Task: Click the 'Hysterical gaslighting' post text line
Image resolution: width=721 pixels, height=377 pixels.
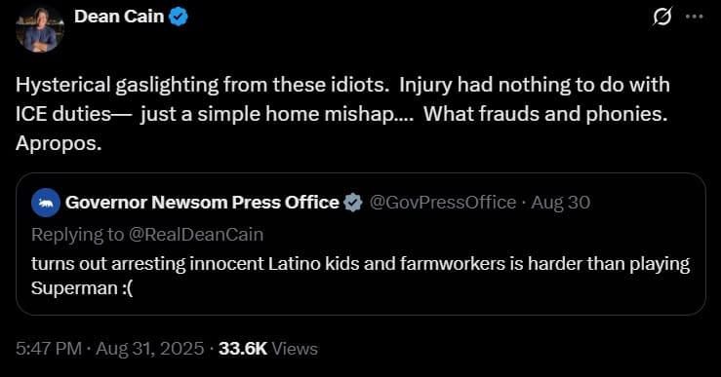Action: (x=342, y=86)
